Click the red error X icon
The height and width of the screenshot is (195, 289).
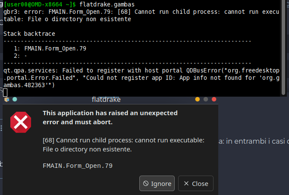(21, 122)
